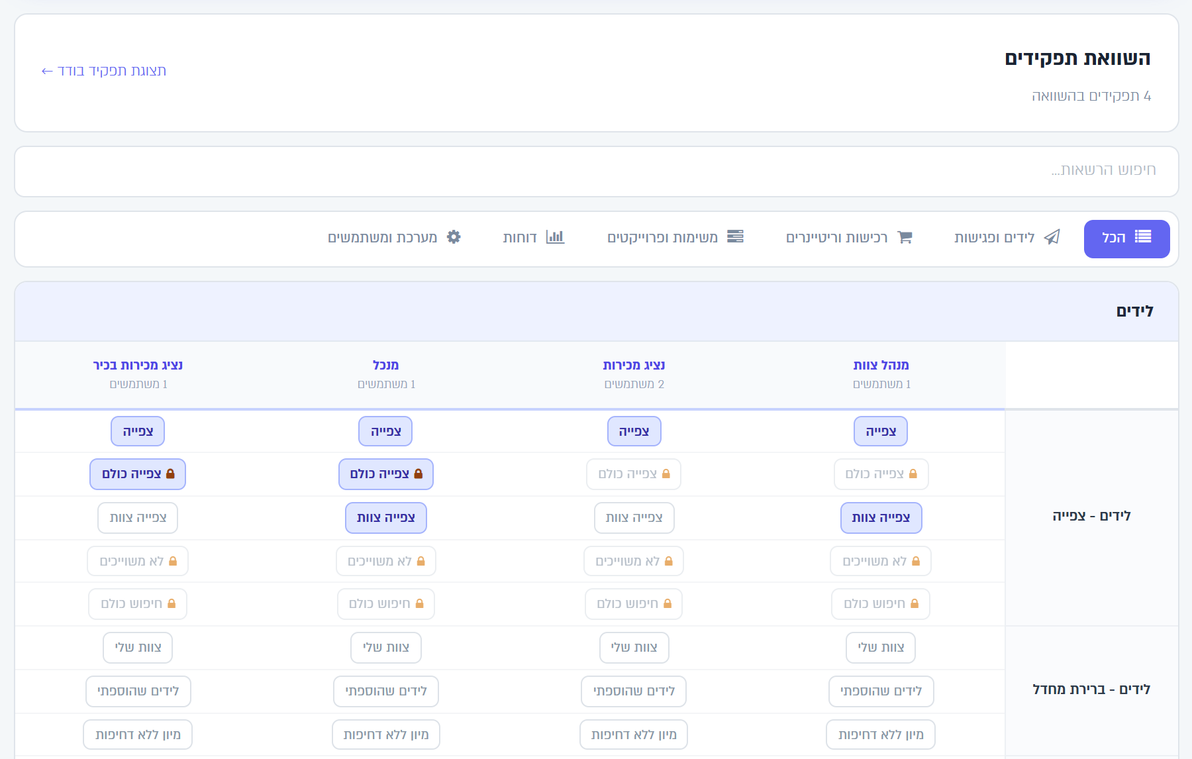The height and width of the screenshot is (759, 1192).
Task: Toggle צפייה צוות permission for מנהל צוות
Action: 881,517
